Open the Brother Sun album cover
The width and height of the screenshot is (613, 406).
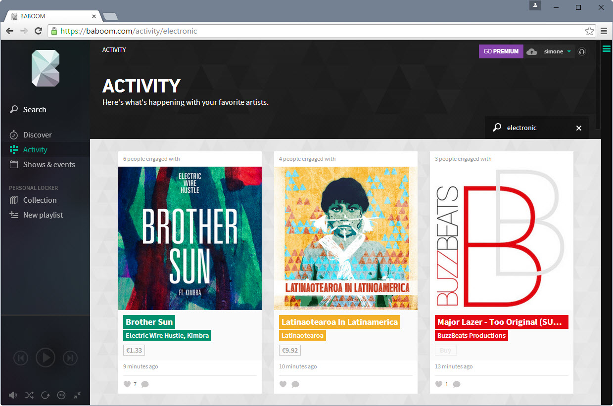(190, 238)
